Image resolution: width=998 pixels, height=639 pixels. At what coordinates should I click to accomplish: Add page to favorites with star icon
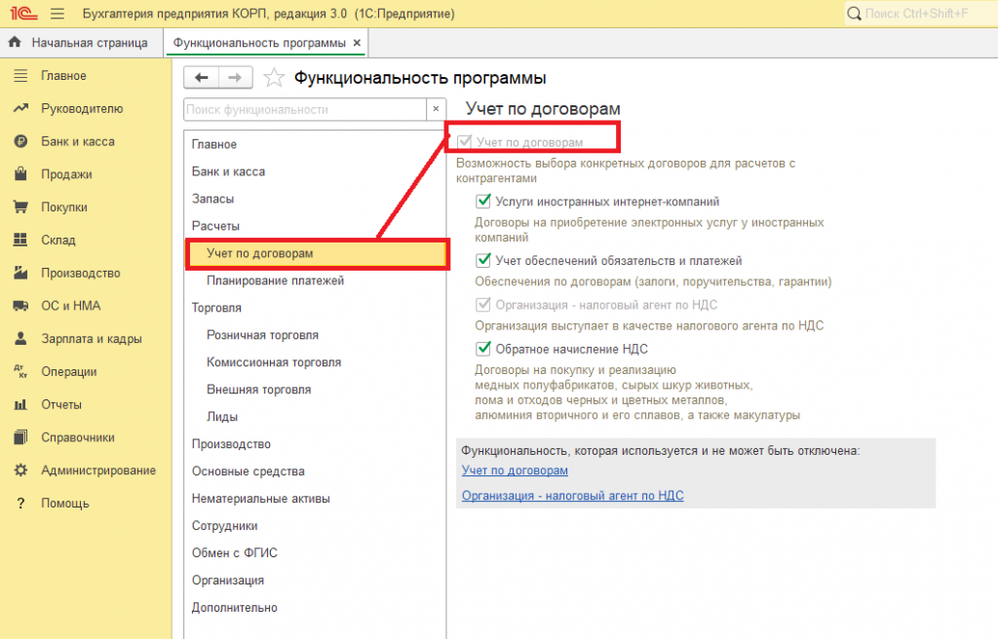tap(274, 78)
